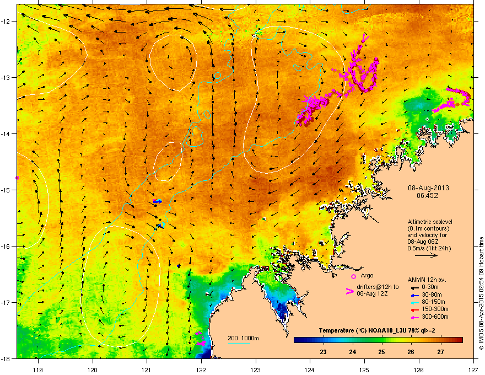Click the '-12' latitude axis label
The width and height of the screenshot is (485, 375).
(x=6, y=22)
